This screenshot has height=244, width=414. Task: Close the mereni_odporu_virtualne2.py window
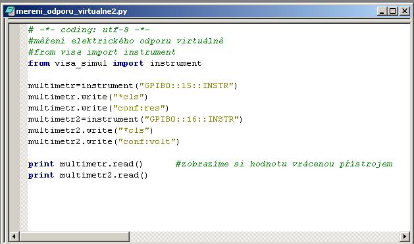[405, 11]
